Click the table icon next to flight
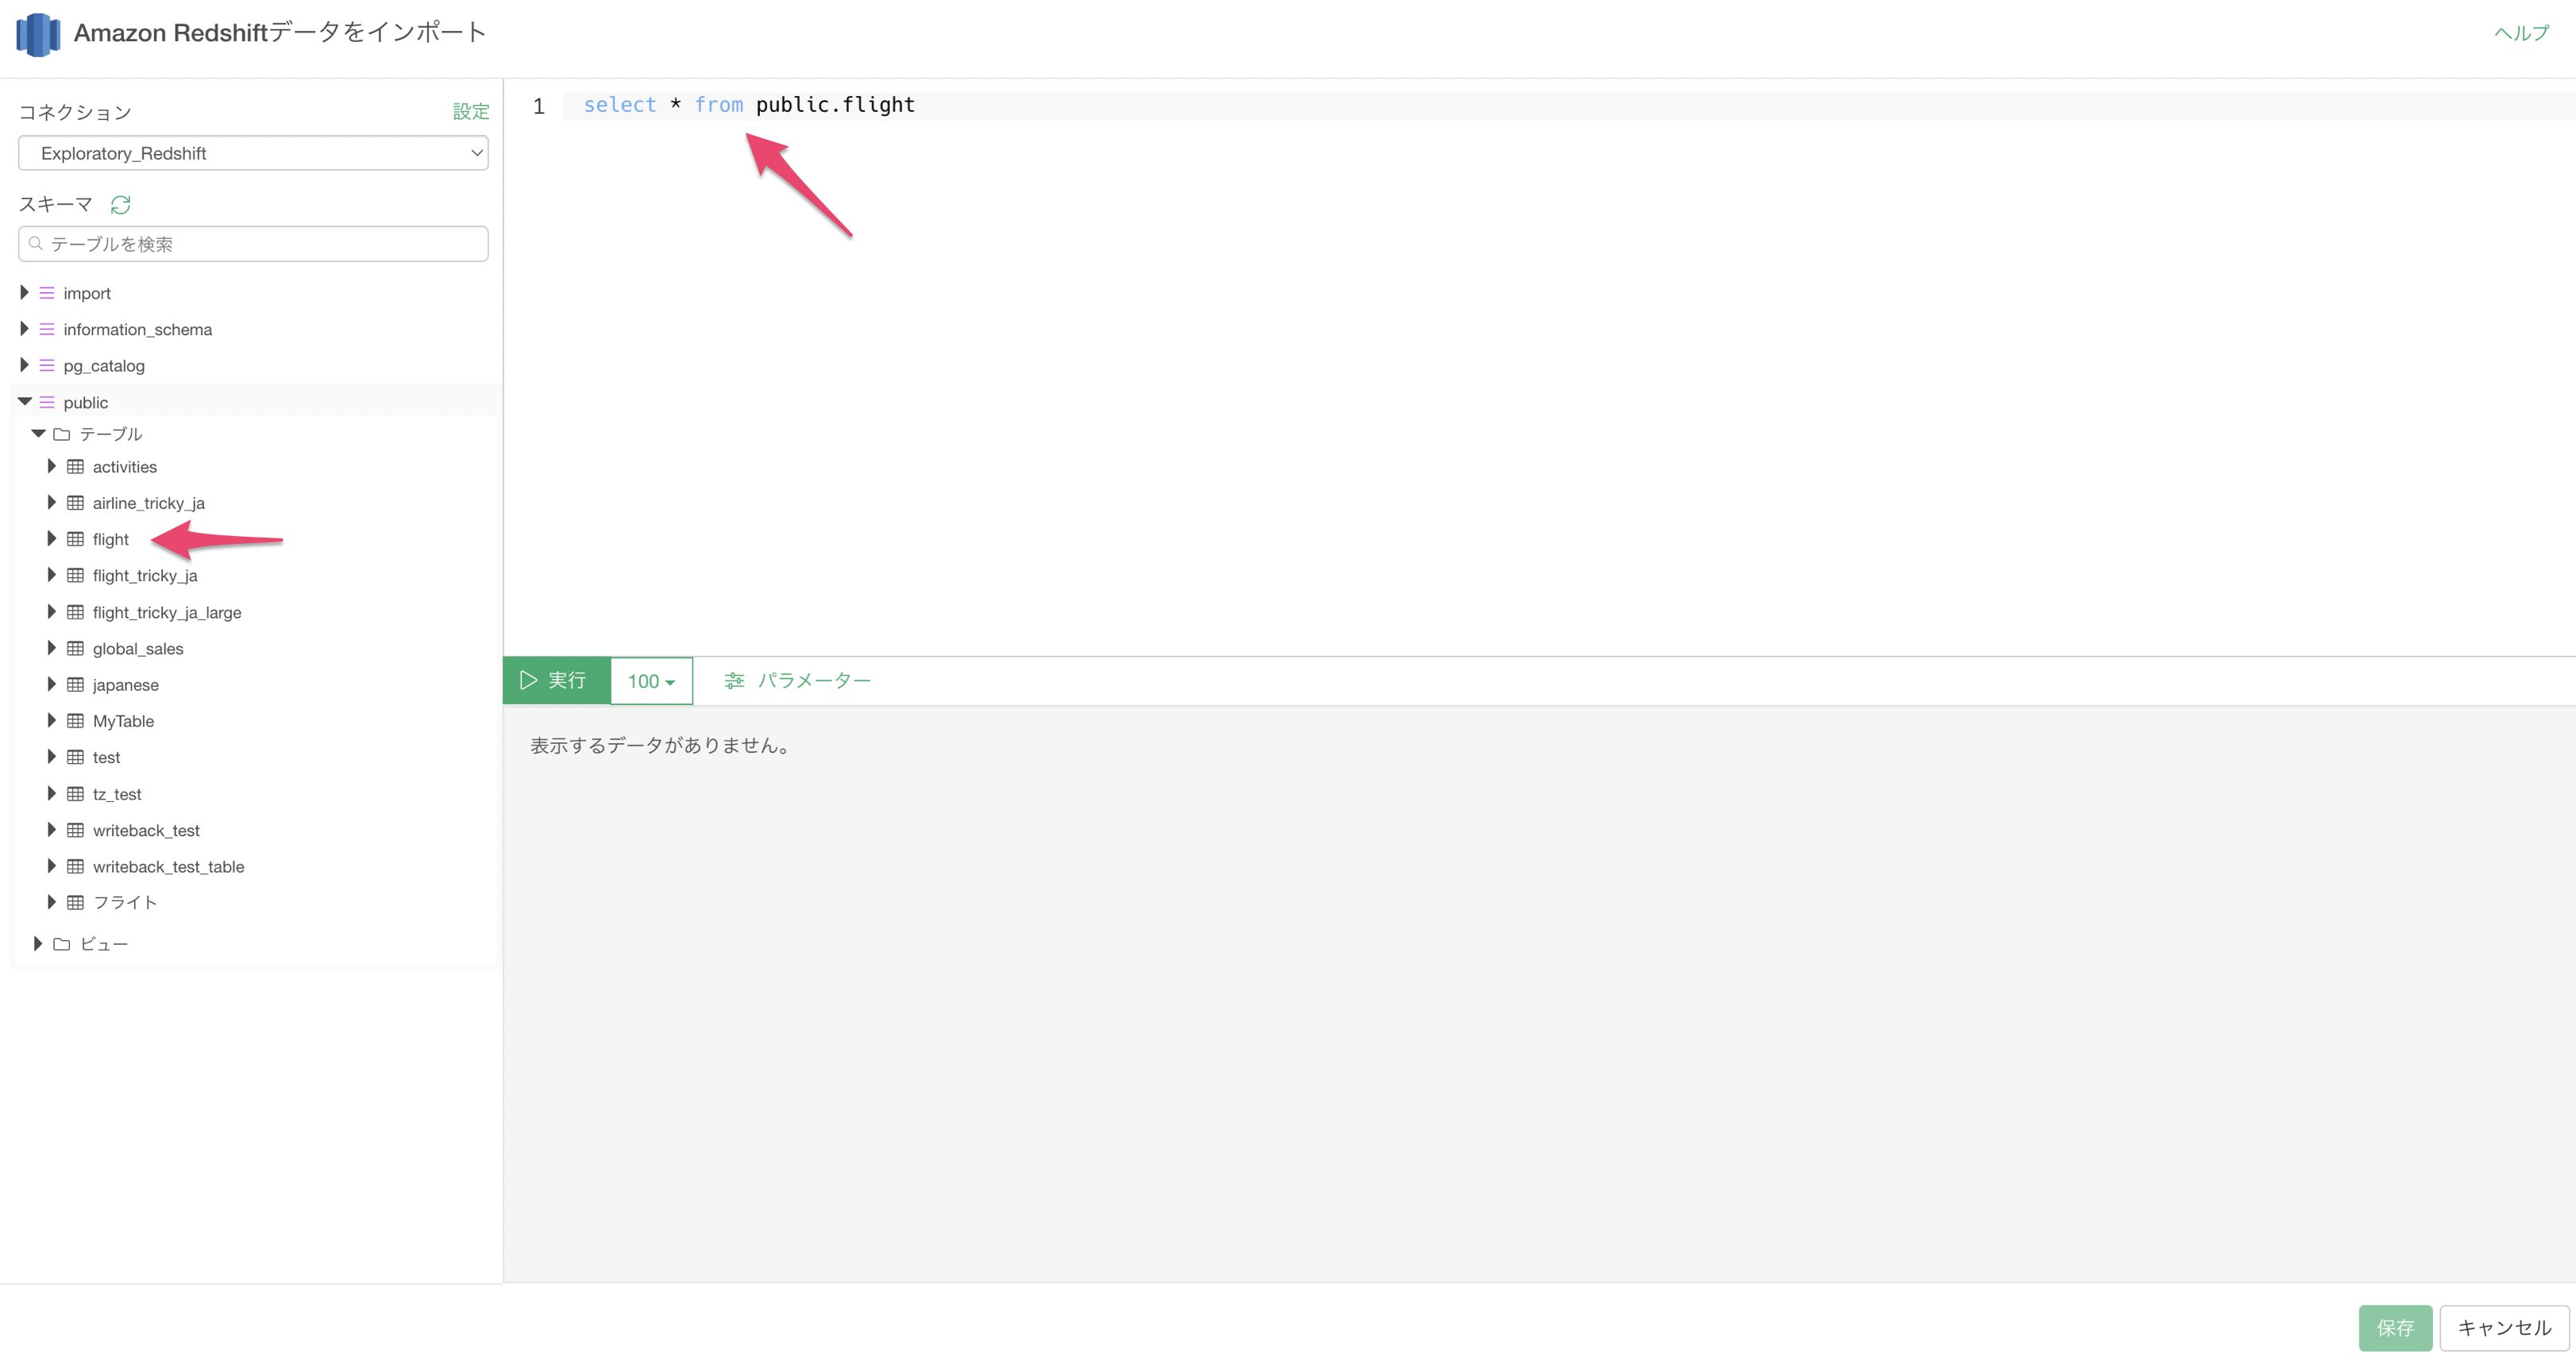 coord(75,539)
